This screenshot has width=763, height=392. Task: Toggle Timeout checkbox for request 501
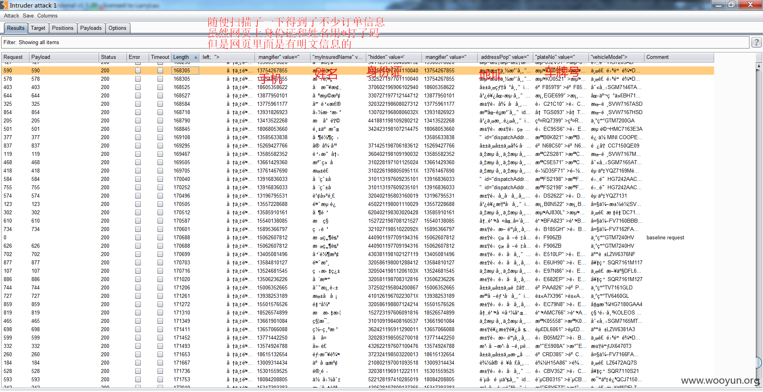pyautogui.click(x=160, y=129)
